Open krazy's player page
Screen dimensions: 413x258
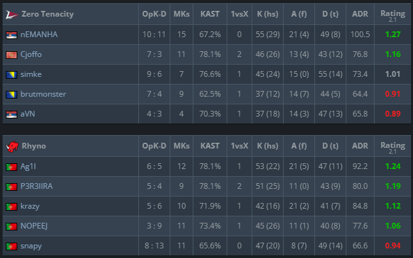pyautogui.click(x=31, y=206)
